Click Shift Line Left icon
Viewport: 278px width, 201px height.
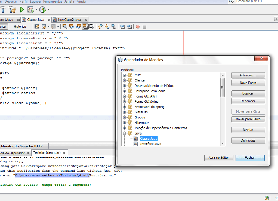122,27
